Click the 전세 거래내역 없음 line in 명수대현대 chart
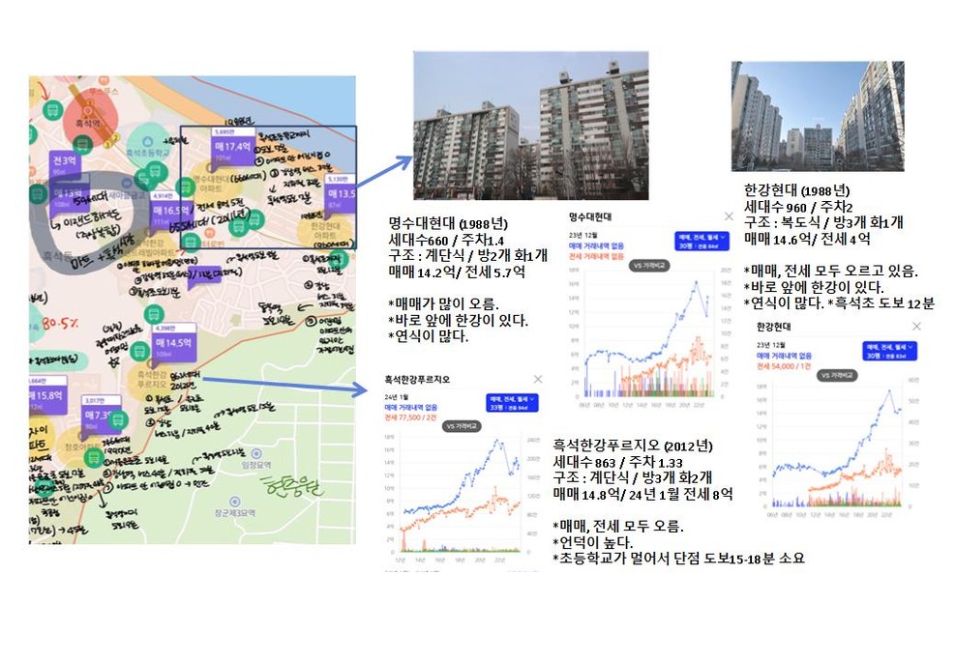 [596, 256]
